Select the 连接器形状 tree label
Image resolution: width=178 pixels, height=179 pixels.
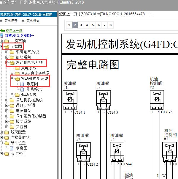point(20,138)
